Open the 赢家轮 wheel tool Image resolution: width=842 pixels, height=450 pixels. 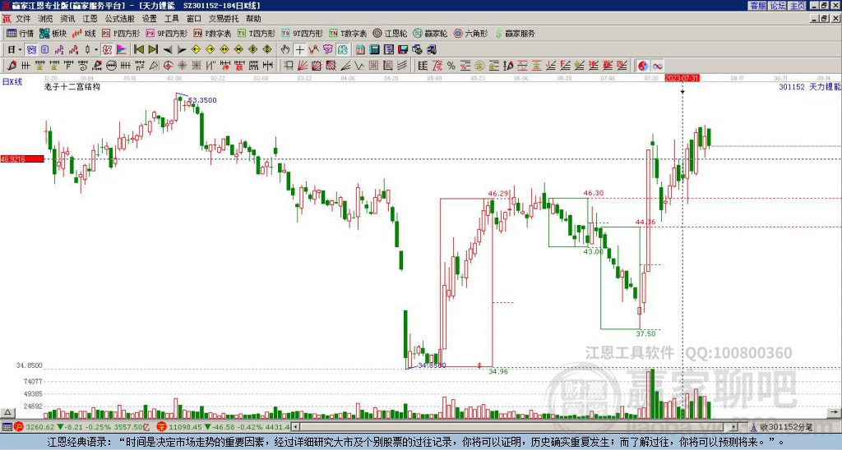(430, 33)
